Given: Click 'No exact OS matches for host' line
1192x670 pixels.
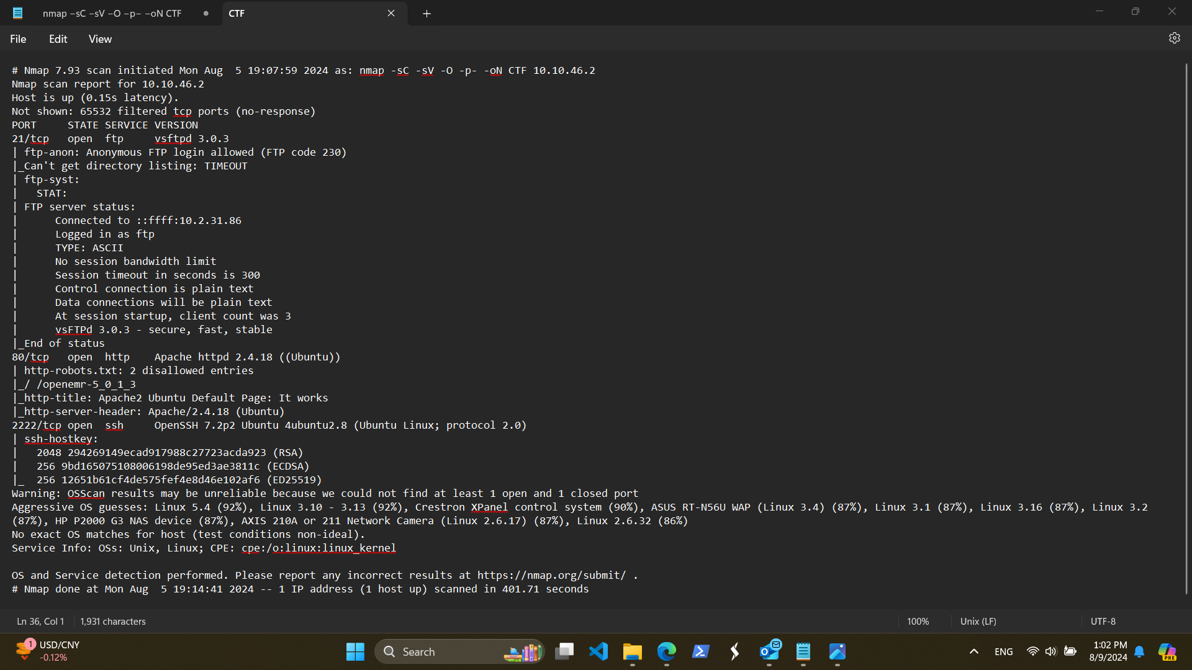Looking at the screenshot, I should click(188, 534).
